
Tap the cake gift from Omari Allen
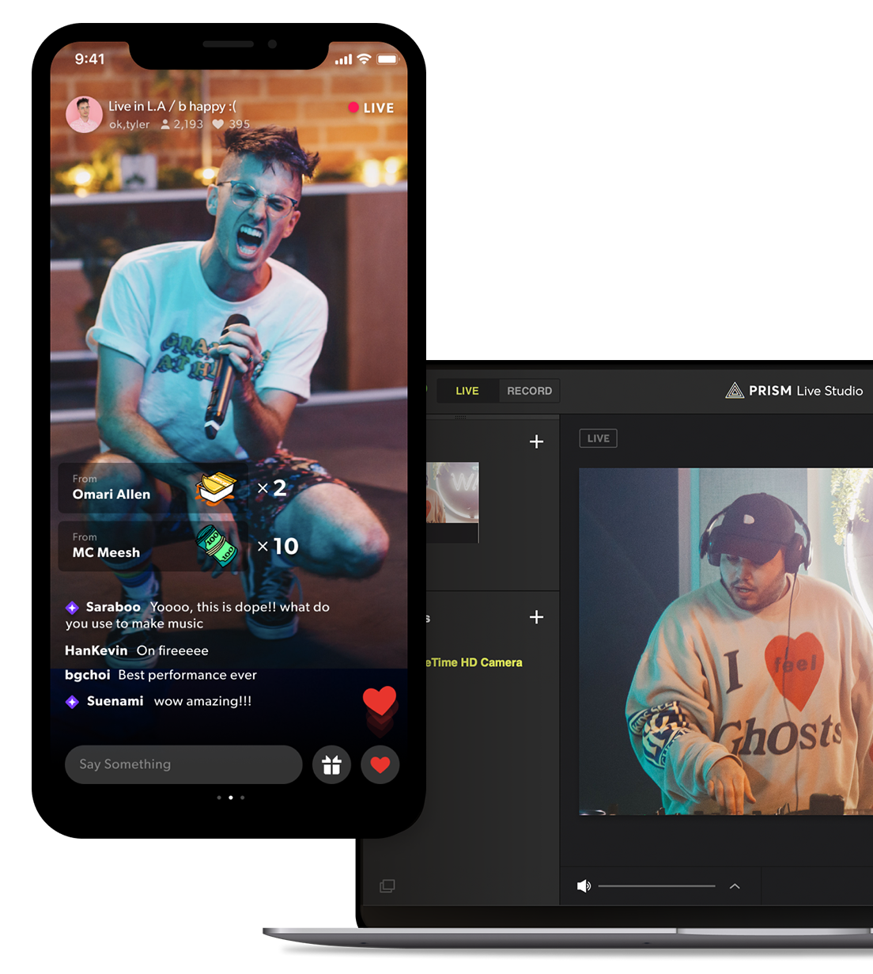tap(217, 487)
